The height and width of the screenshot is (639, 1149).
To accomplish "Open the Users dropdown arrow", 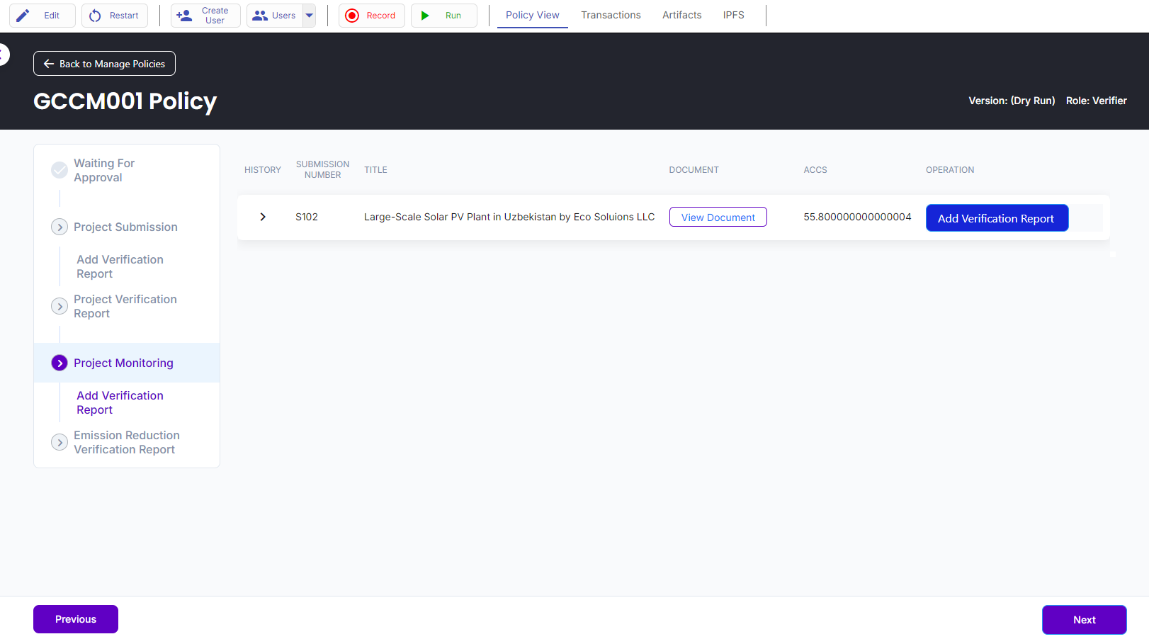I will (310, 16).
